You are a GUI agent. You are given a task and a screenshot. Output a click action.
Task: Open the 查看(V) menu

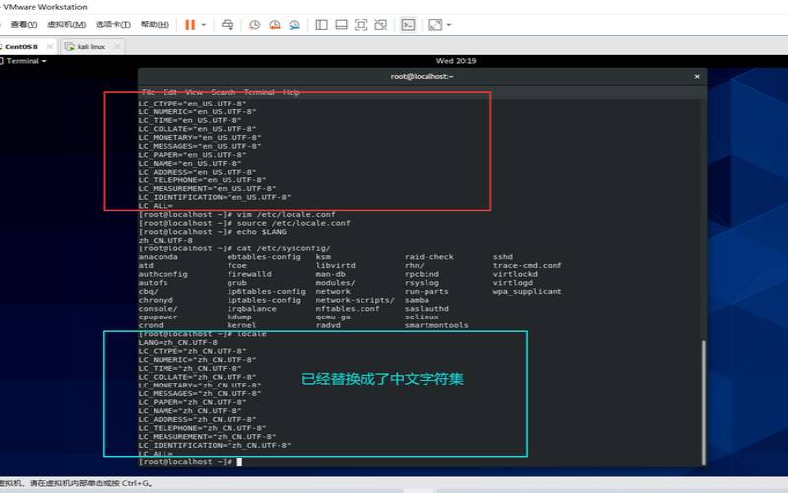(x=24, y=24)
